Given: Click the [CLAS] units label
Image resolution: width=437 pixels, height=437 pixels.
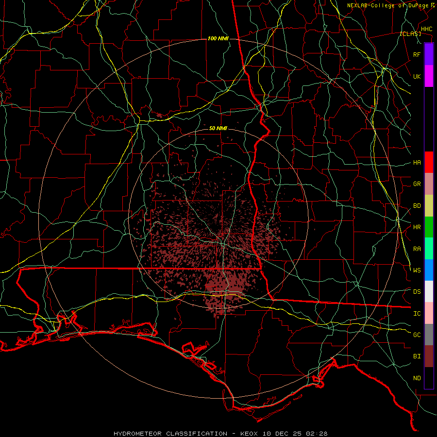Looking at the screenshot, I should [410, 34].
